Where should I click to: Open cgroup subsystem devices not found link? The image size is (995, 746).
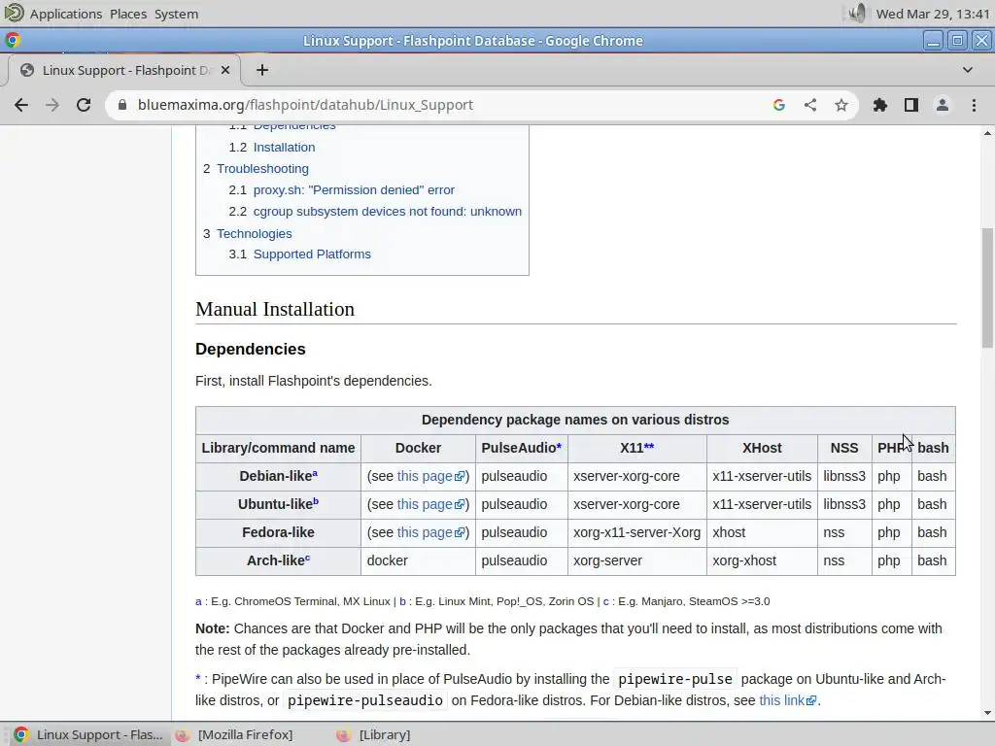[x=387, y=211]
